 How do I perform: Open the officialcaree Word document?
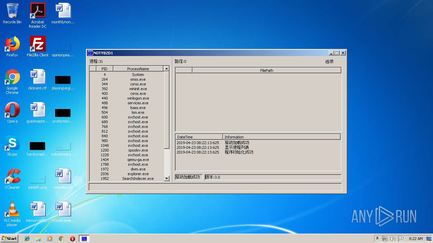pos(63,212)
